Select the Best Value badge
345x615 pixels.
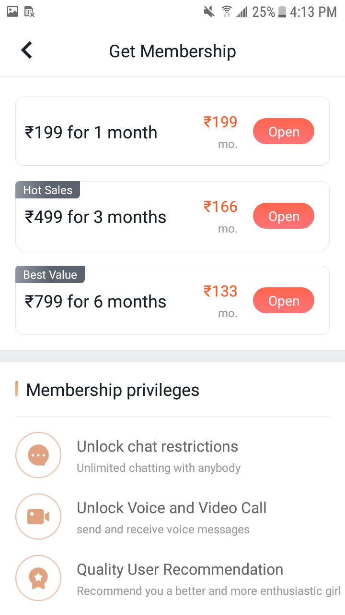pyautogui.click(x=50, y=274)
